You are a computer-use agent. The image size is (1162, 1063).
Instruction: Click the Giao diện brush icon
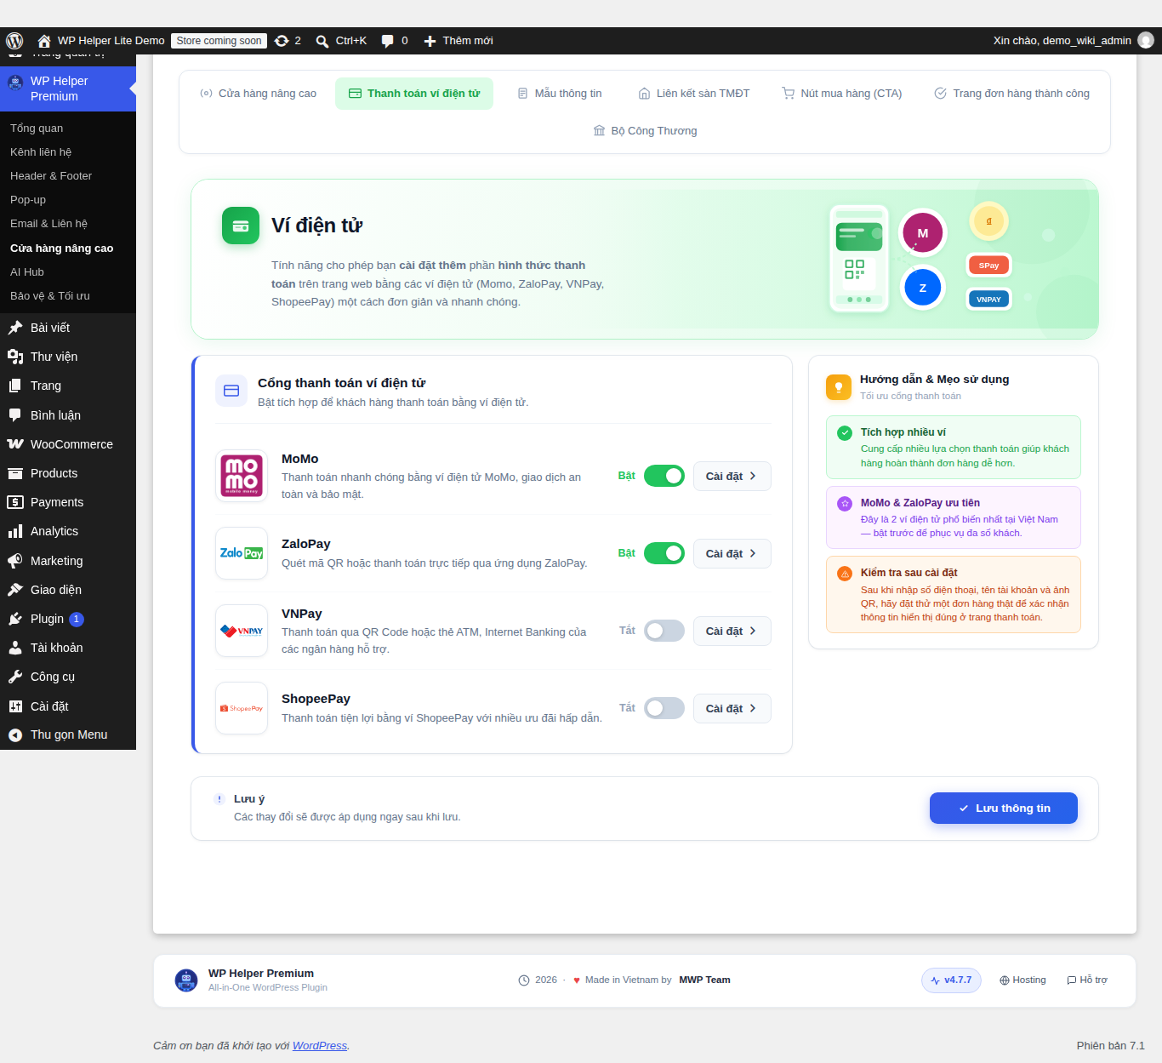pyautogui.click(x=15, y=590)
